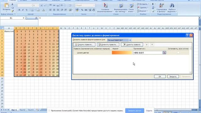This screenshot has height=113, width=201.
Task: Click the Decrease Decimal icon
Action: click(x=94, y=10)
